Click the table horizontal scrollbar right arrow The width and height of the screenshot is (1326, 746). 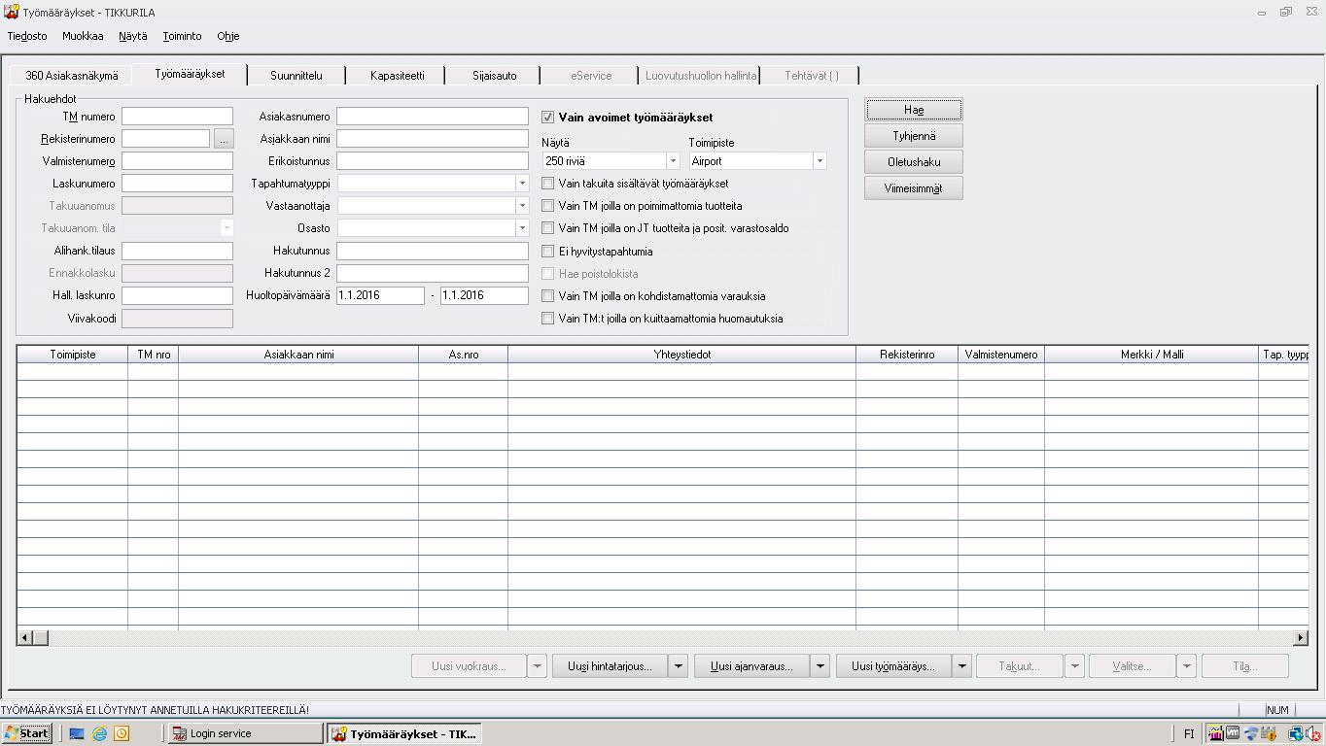click(x=1301, y=638)
